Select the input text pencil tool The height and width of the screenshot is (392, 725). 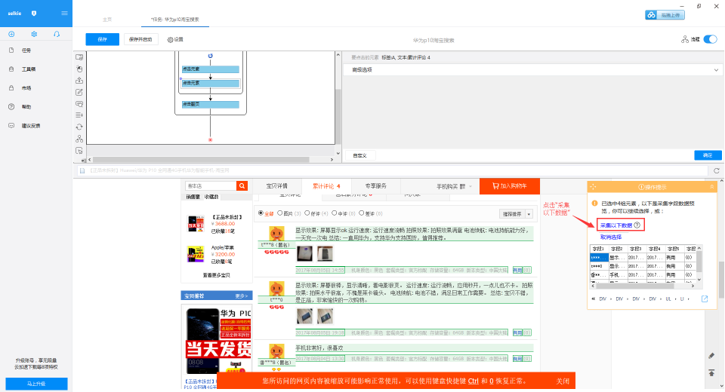pyautogui.click(x=79, y=92)
